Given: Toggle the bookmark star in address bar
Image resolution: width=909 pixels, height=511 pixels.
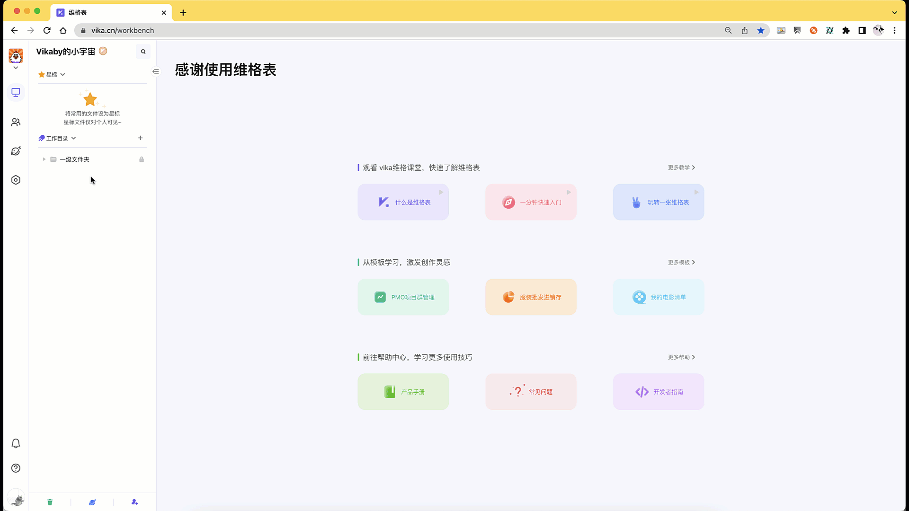Looking at the screenshot, I should click(761, 30).
